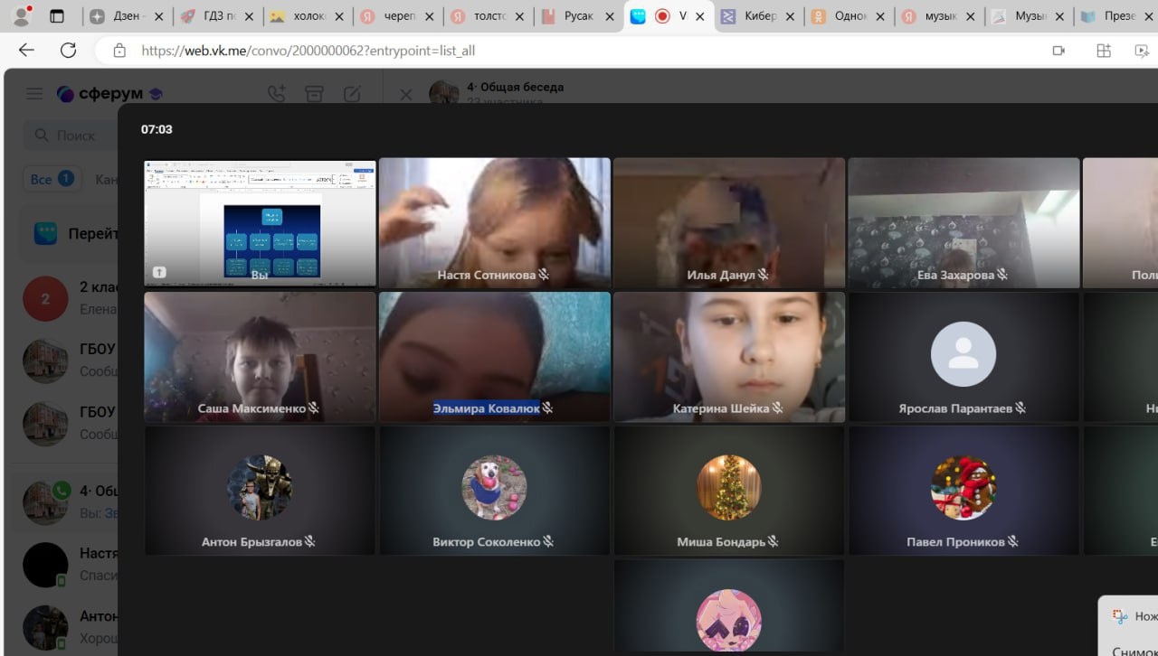Screen dimensions: 1158x656
Task: Close the холок browser tab
Action: pyautogui.click(x=340, y=16)
